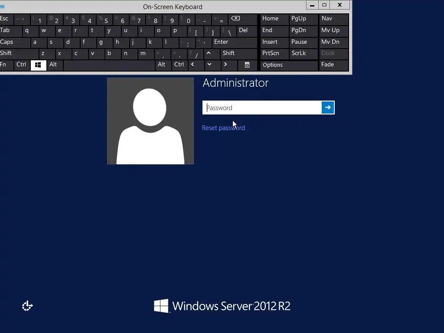
Task: Tap the tilde backtick key
Action: [x=22, y=20]
